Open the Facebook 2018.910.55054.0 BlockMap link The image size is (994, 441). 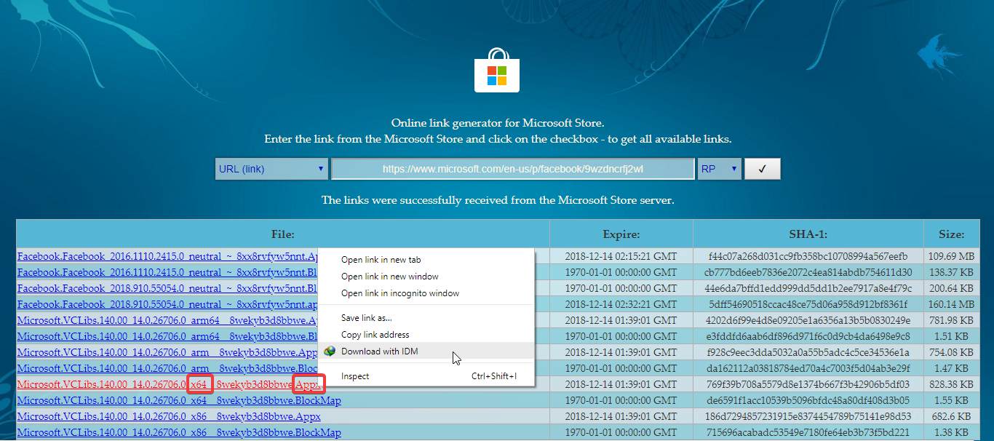click(167, 288)
